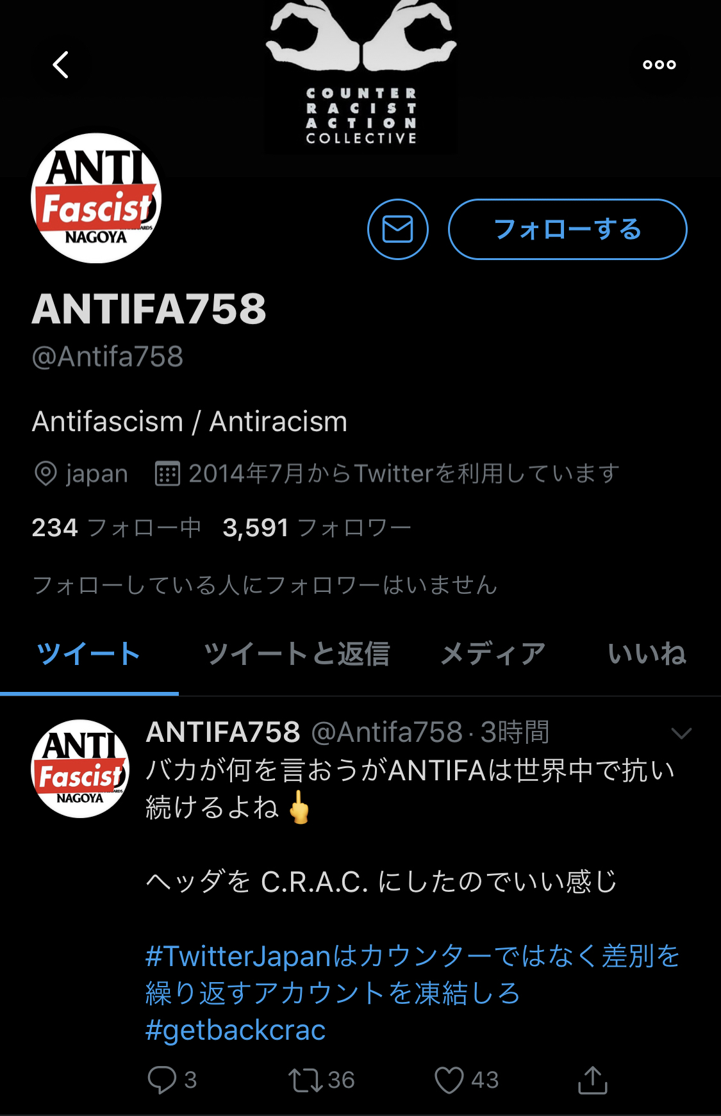Open the いいね tab
The image size is (721, 1116).
click(647, 654)
